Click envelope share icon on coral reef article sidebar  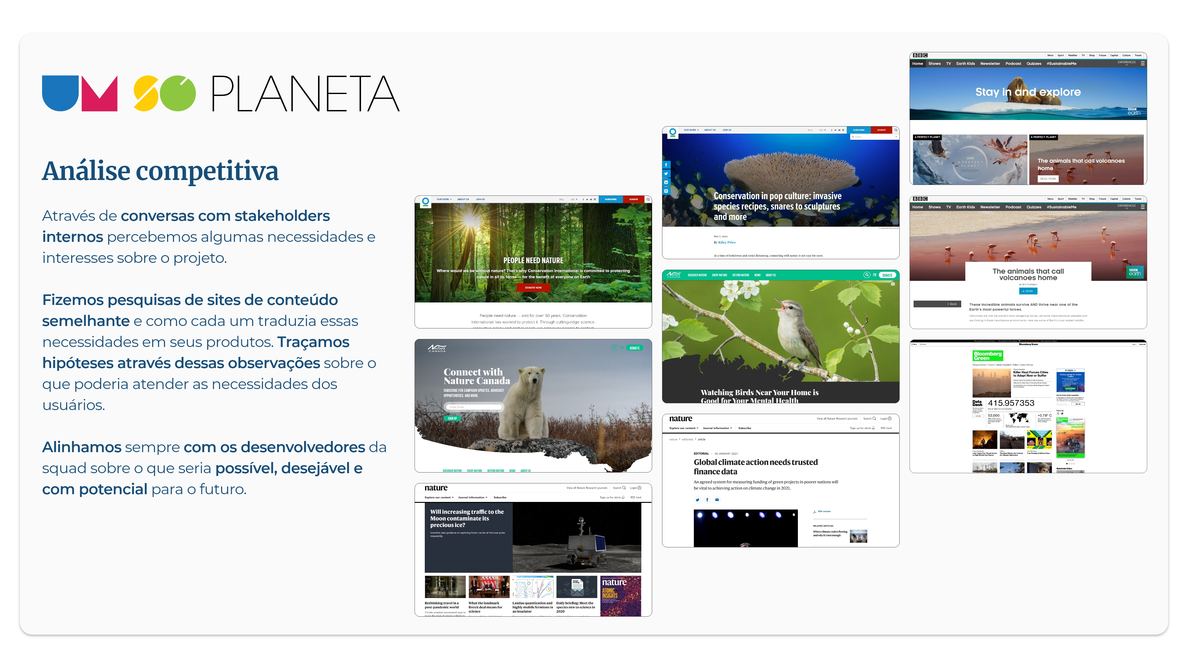[x=666, y=191]
